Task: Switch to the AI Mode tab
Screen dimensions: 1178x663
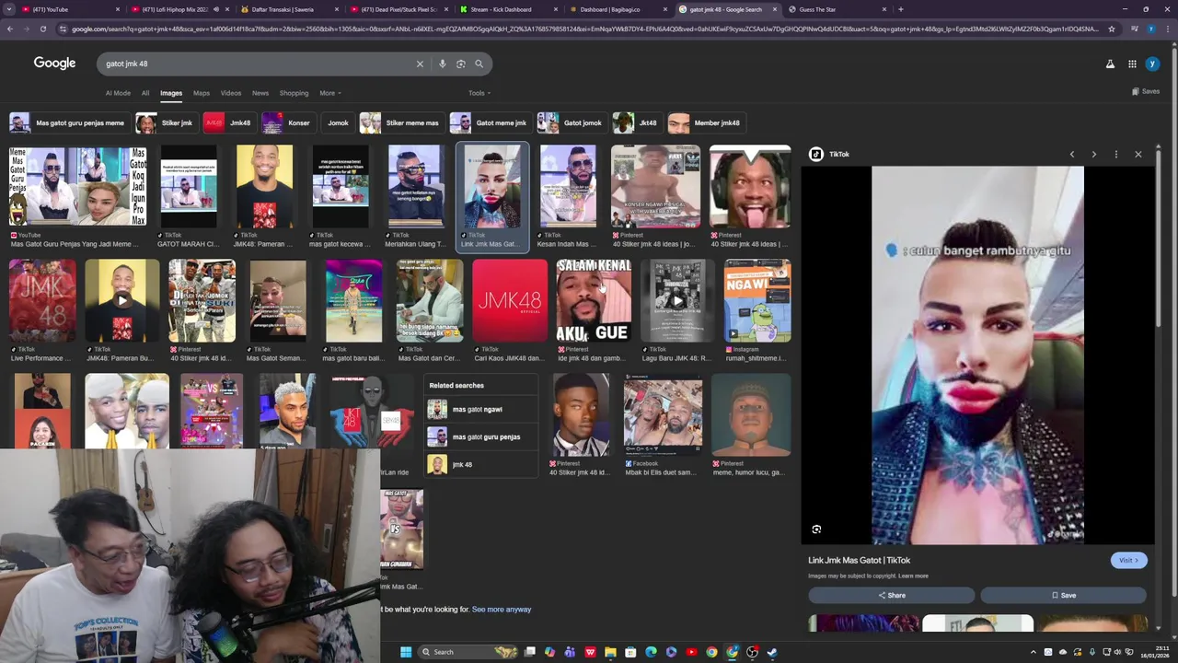Action: pos(118,93)
